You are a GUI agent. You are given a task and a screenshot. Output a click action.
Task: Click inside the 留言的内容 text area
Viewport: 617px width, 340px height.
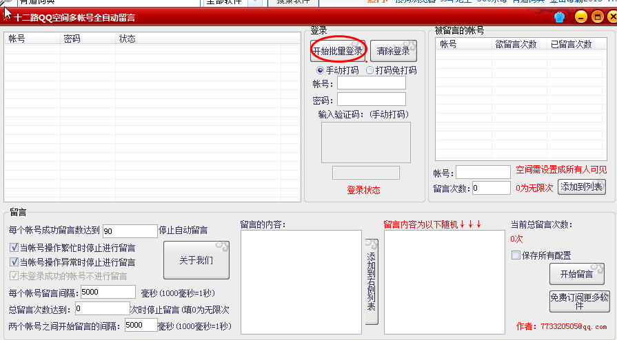[x=301, y=281]
